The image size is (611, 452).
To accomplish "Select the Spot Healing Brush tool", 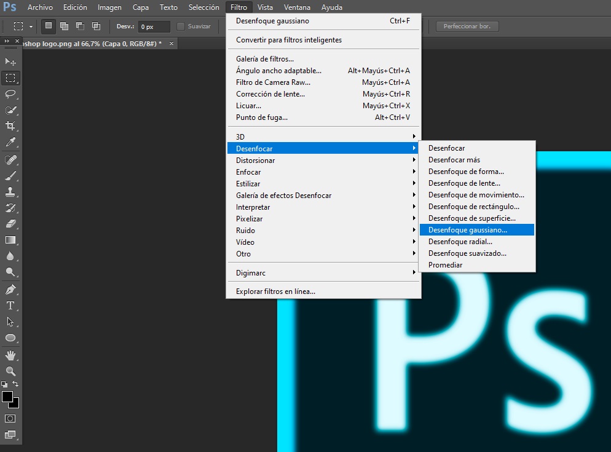I will [x=10, y=160].
